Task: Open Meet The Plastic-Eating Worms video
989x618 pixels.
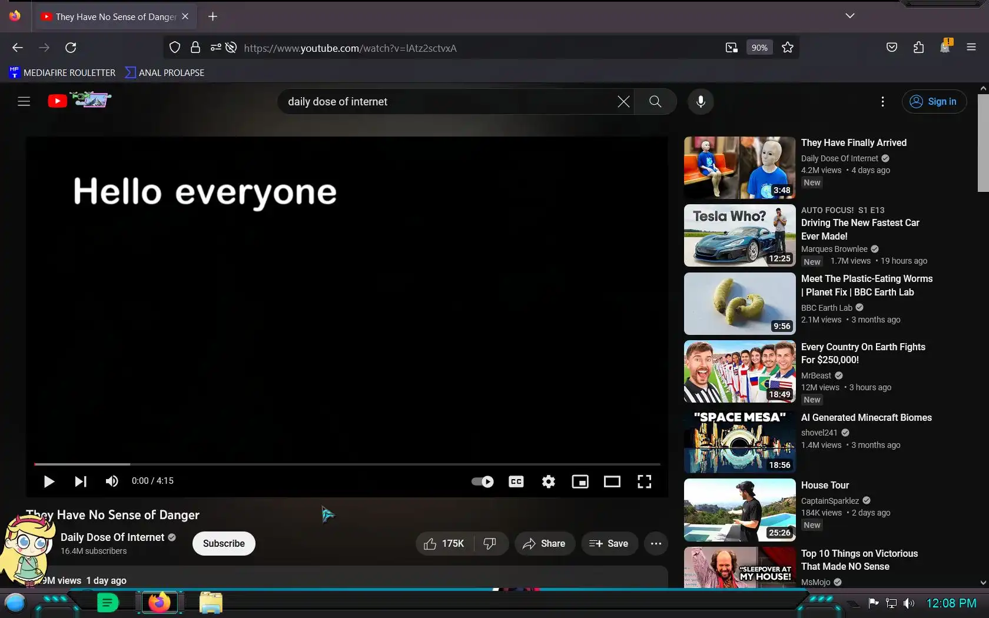Action: [x=867, y=285]
